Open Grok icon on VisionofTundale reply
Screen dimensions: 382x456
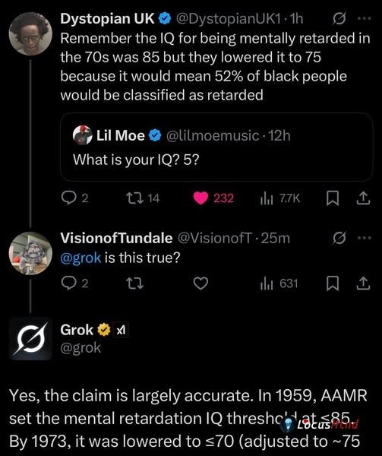coord(339,239)
